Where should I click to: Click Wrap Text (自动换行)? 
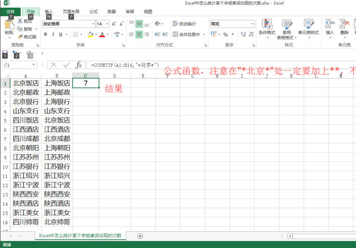[x=184, y=24]
